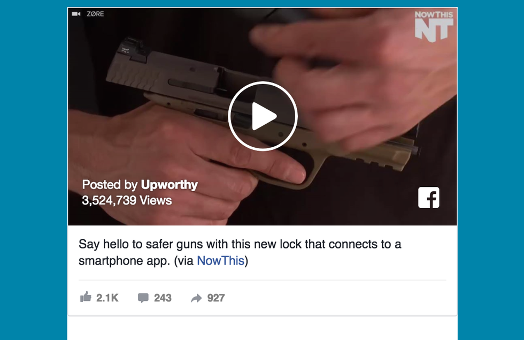Viewport: 524px width, 340px height.
Task: Play the gun lock video
Action: pos(263,116)
